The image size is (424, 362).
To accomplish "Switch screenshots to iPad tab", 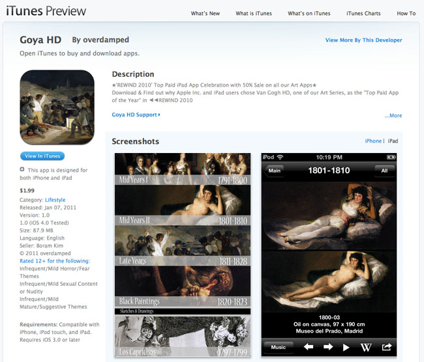I will point(393,141).
